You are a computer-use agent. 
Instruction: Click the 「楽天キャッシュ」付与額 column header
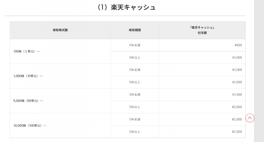click(x=202, y=30)
